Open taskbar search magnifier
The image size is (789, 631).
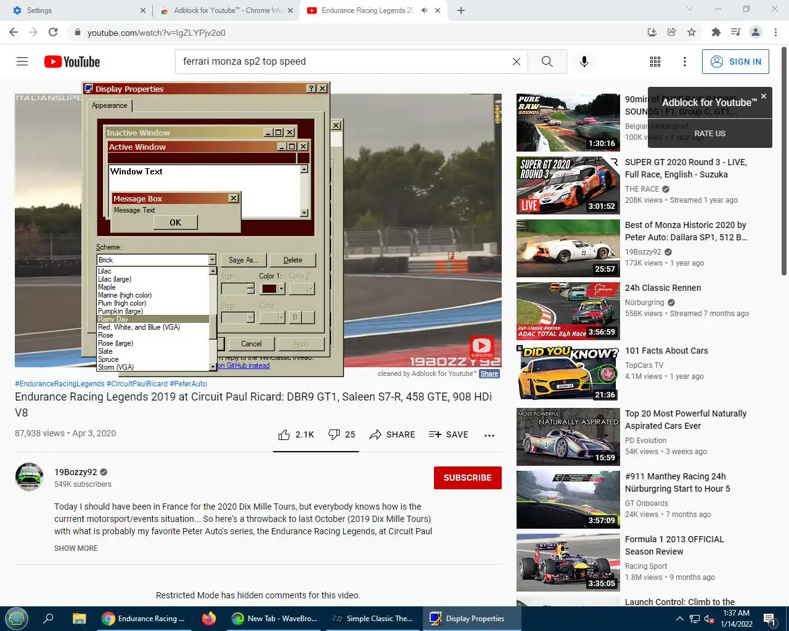click(48, 619)
